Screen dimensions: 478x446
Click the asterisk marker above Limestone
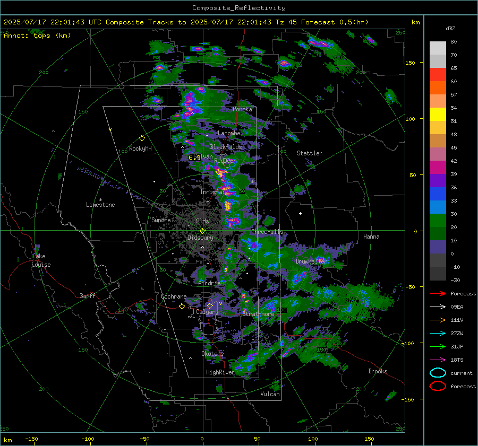(100, 200)
